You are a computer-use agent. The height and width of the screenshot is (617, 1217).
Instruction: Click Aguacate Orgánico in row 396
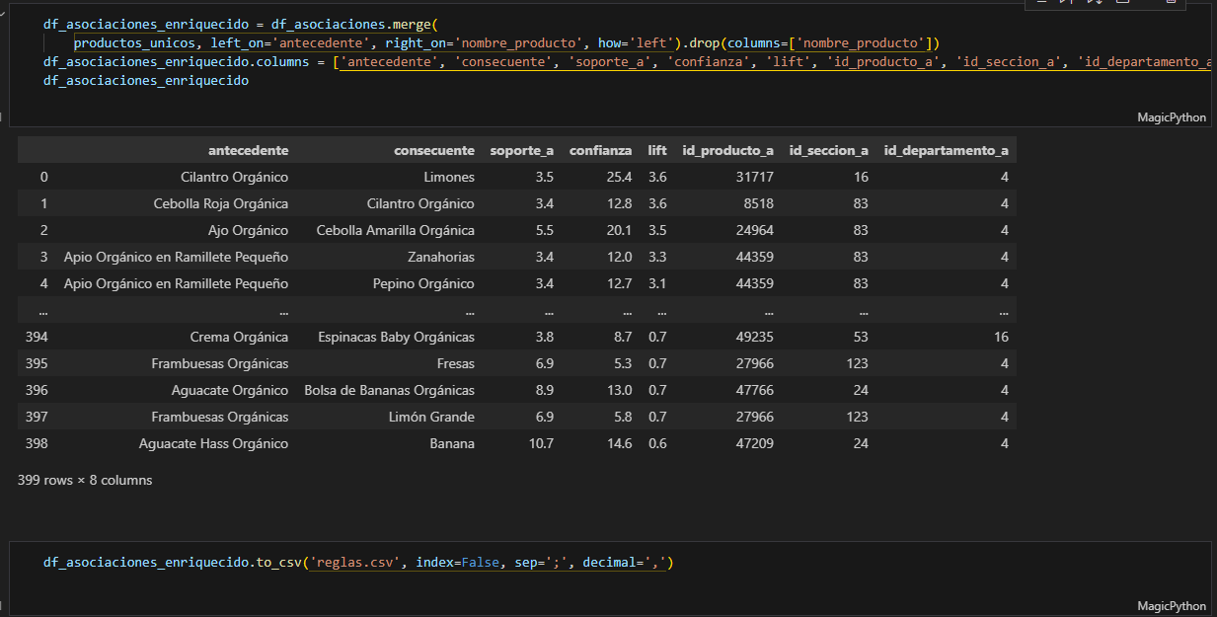click(x=230, y=390)
